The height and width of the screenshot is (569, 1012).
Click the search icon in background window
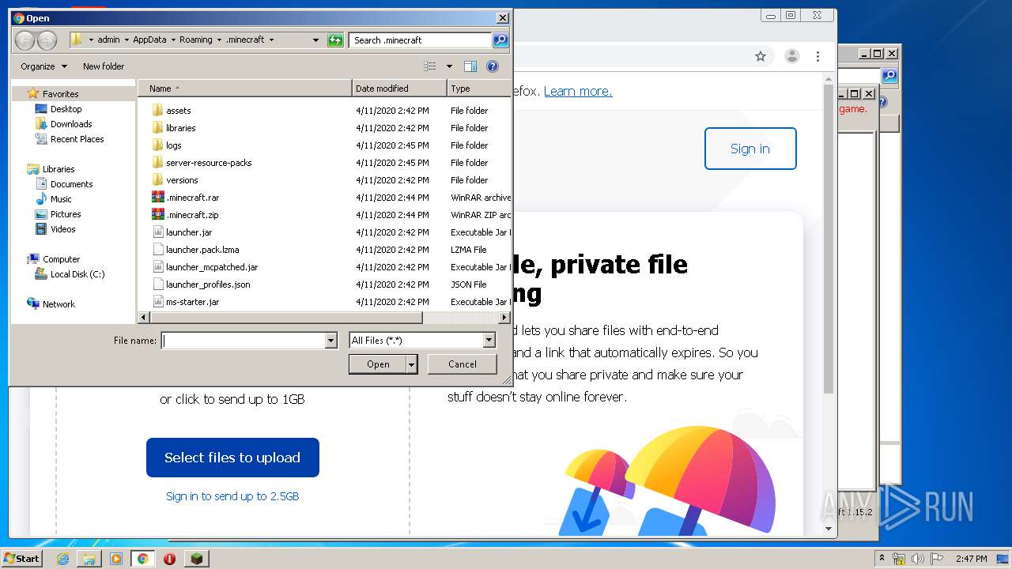889,76
